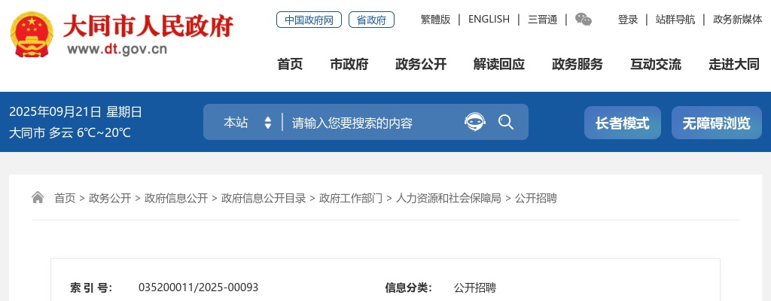The width and height of the screenshot is (771, 301).
Task: Open 政务服务 navigation menu
Action: [x=577, y=64]
